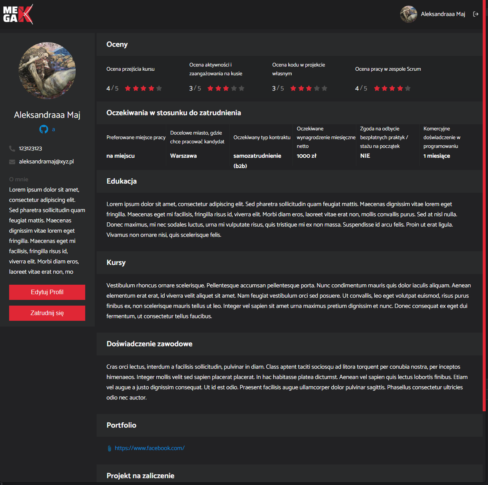Expand the Projekt na zaliczenie section
The image size is (488, 485).
[x=140, y=475]
